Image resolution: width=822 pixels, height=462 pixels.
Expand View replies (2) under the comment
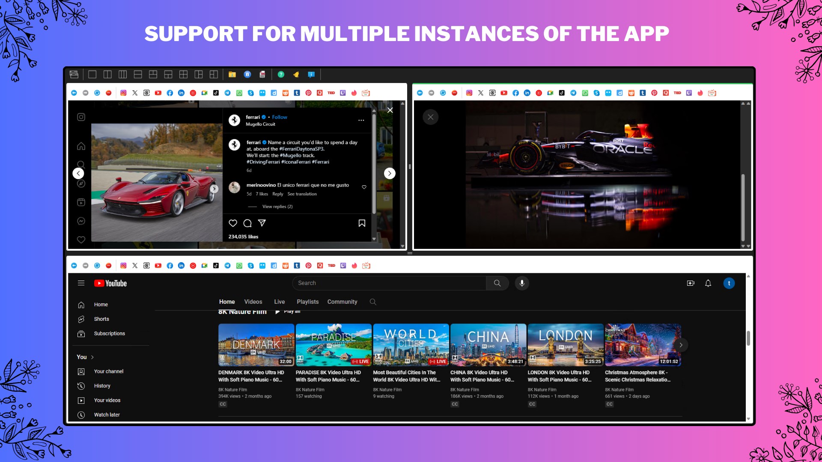(x=277, y=207)
